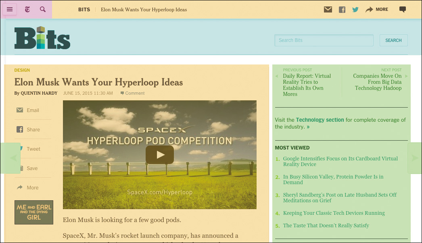Image resolution: width=422 pixels, height=243 pixels.
Task: Click the envelope email icon in top bar
Action: point(328,10)
